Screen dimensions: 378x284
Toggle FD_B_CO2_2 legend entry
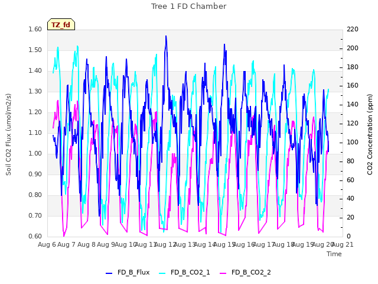tap(245, 272)
